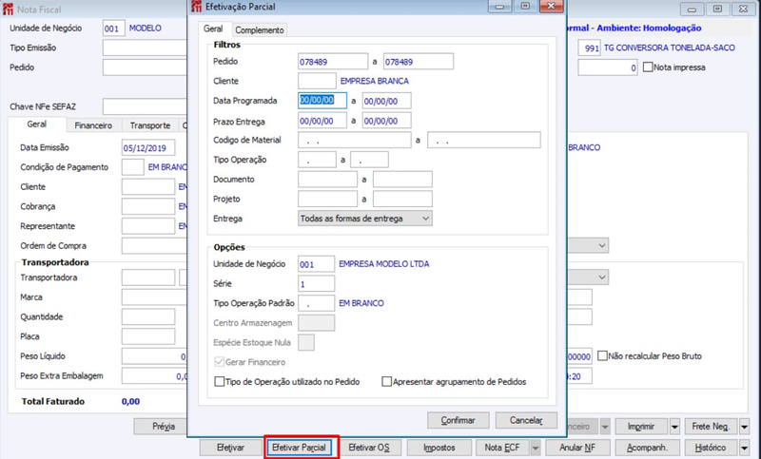Open the Histórico dropdown arrow
Viewport: 761px width, 459px height.
(744, 448)
